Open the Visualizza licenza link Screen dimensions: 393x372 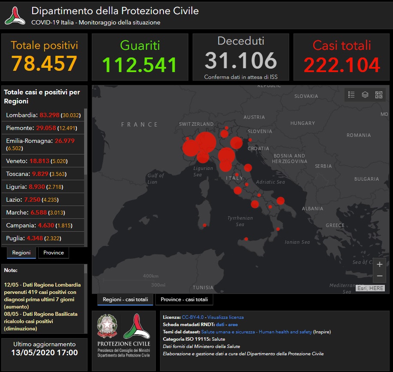[x=225, y=317]
